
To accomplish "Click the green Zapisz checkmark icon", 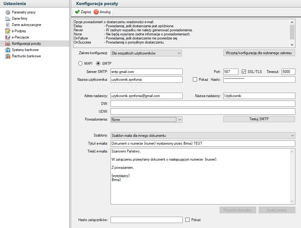I will 77,12.
